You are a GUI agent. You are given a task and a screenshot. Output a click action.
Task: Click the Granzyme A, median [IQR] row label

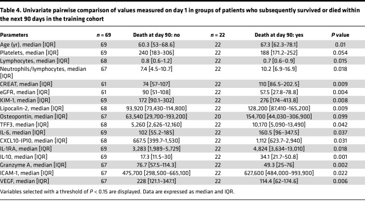pos(33,165)
